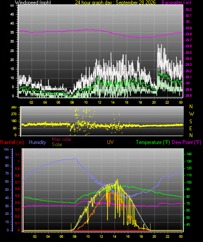Click the UV legend label
Viewport: 203px width, 242px height.
tap(110, 142)
